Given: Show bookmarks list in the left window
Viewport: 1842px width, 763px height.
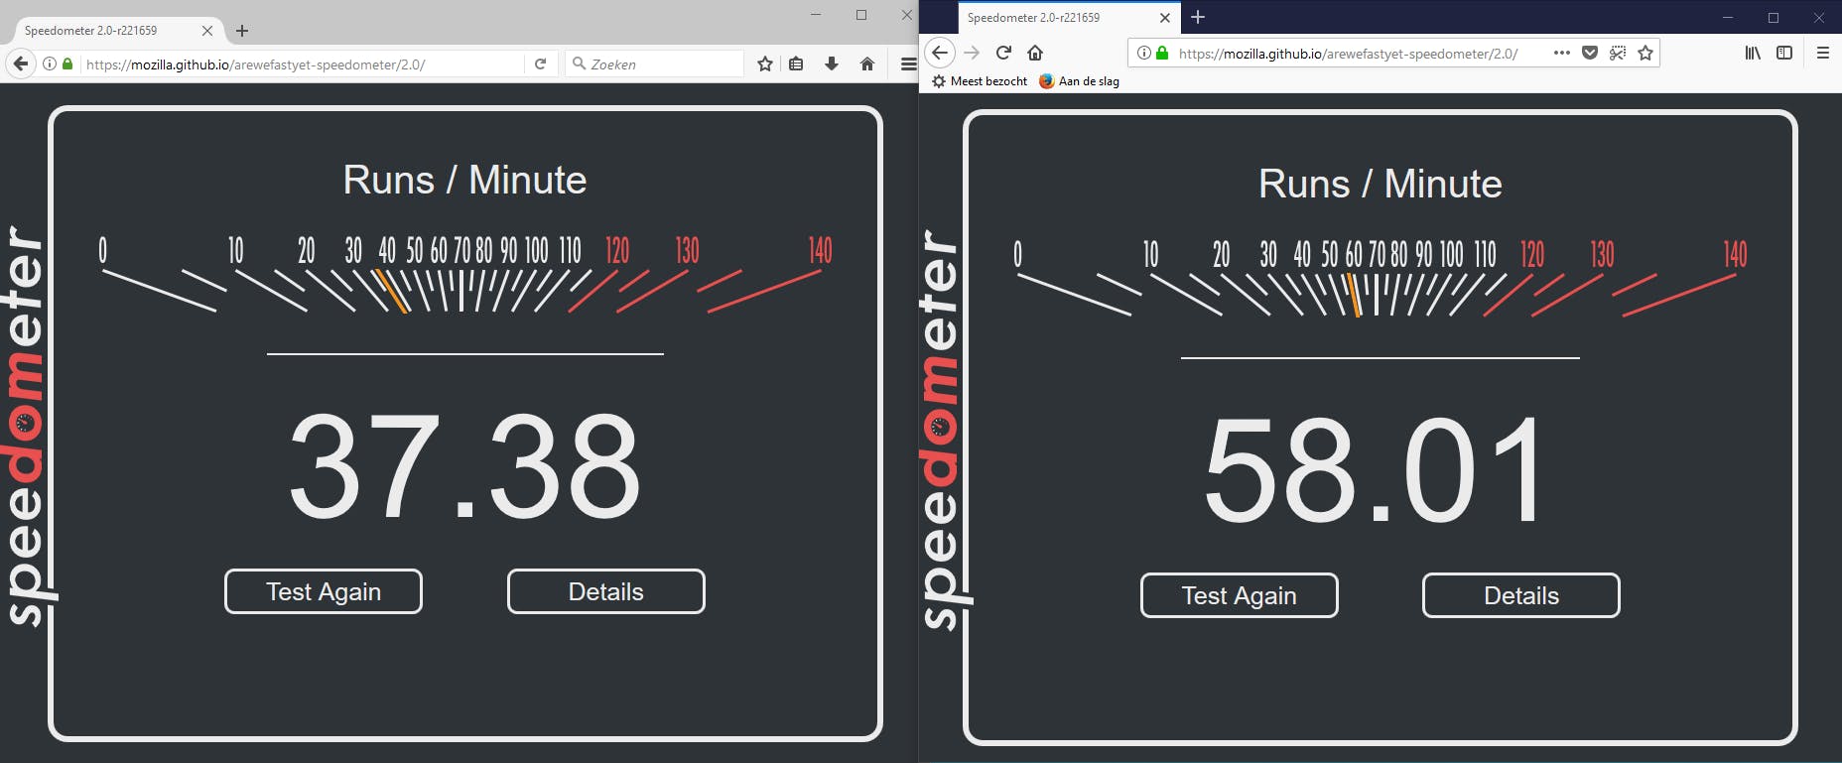Looking at the screenshot, I should pyautogui.click(x=796, y=64).
